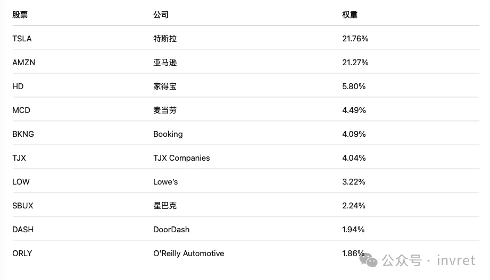
Task: Click the SBUX ticker cell
Action: point(23,206)
